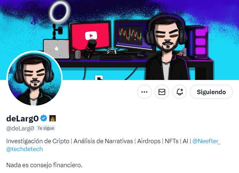Click the deLarg0 display name
This screenshot has height=173, width=239.
point(23,118)
